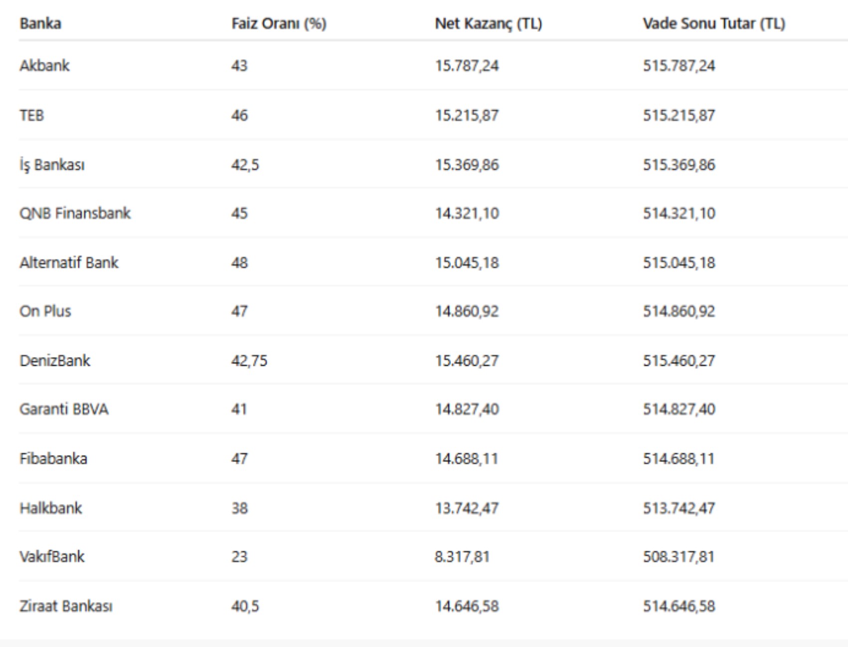Select the Akbank row name
Viewport: 848px width, 647px height.
pos(44,65)
